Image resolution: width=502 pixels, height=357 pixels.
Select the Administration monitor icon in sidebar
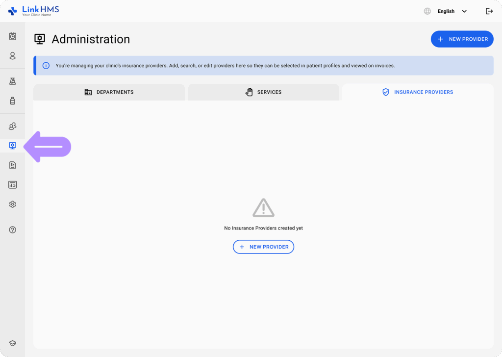click(13, 146)
